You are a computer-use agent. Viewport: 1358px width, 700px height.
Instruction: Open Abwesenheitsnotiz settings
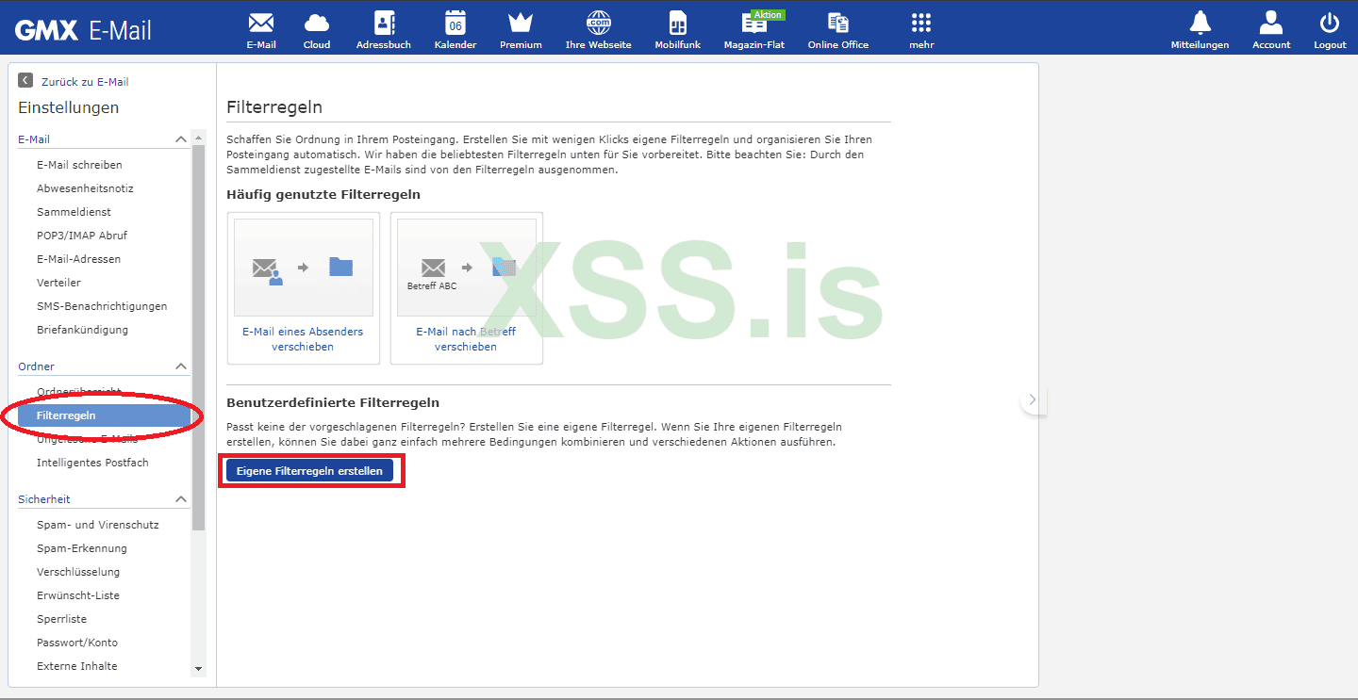pos(85,188)
